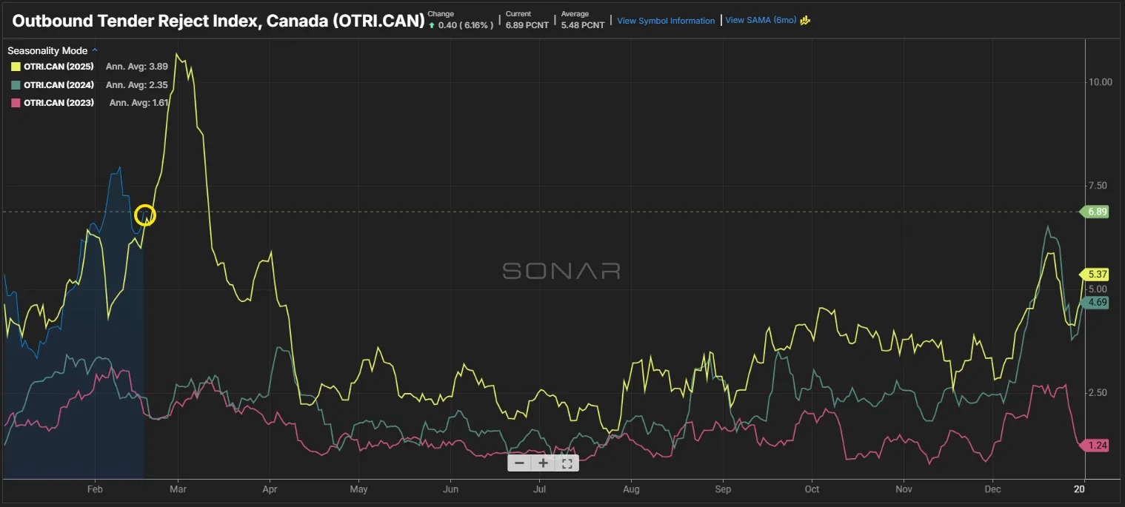Click the Seasonality Mode label
Image resolution: width=1125 pixels, height=507 pixels.
pos(47,51)
